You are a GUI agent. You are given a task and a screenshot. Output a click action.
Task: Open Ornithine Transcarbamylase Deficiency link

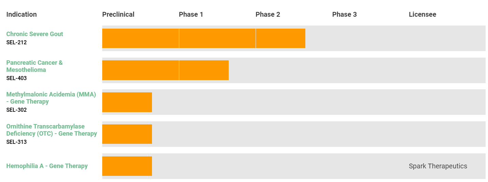tap(51, 130)
